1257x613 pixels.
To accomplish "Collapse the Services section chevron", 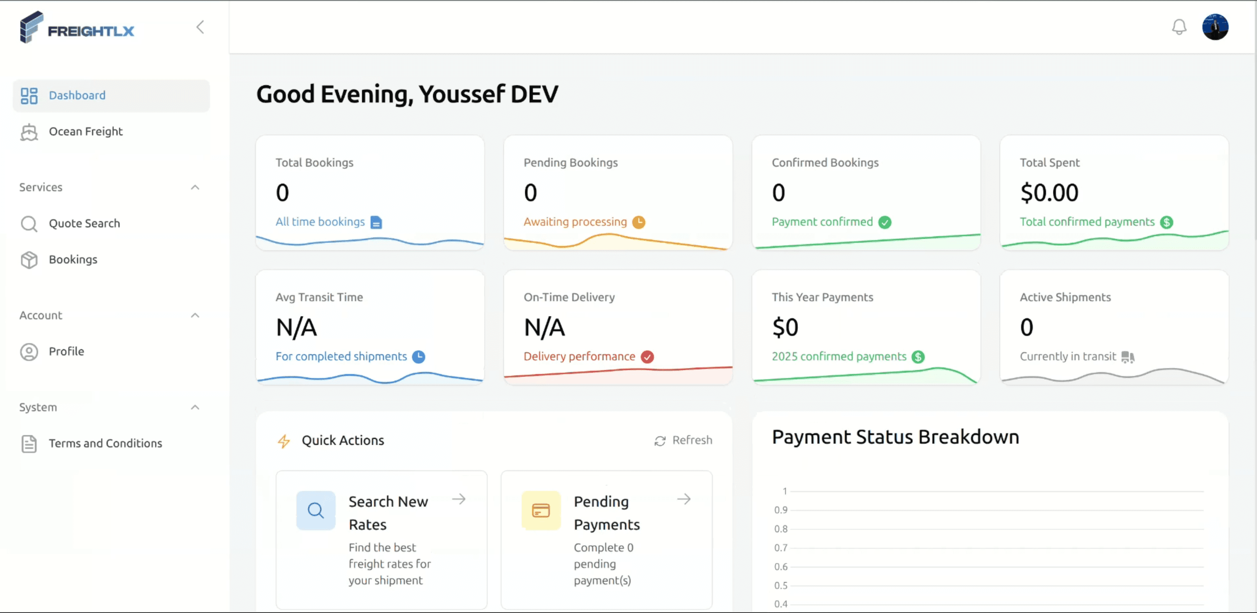I will click(195, 187).
